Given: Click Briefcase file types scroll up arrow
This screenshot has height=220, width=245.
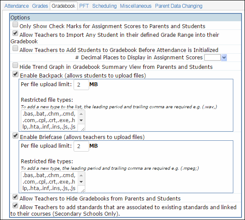Looking at the screenshot, I should point(81,175).
